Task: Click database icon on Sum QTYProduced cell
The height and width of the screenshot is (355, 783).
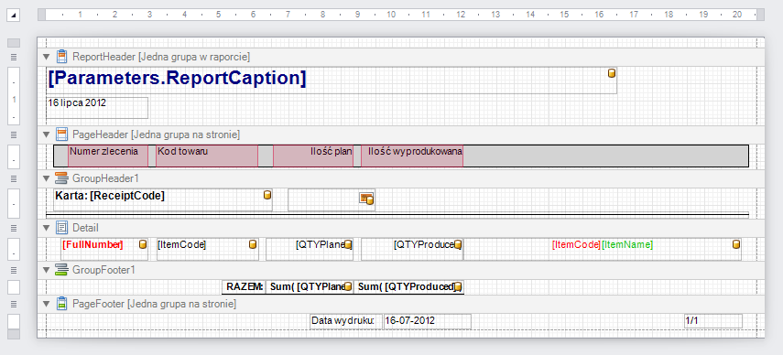Action: point(457,286)
